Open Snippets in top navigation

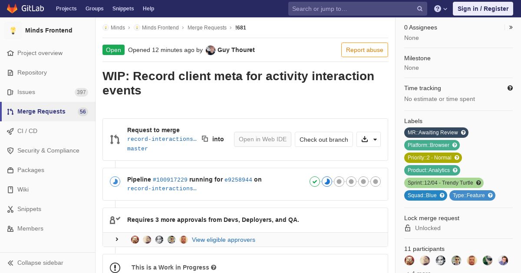point(123,9)
